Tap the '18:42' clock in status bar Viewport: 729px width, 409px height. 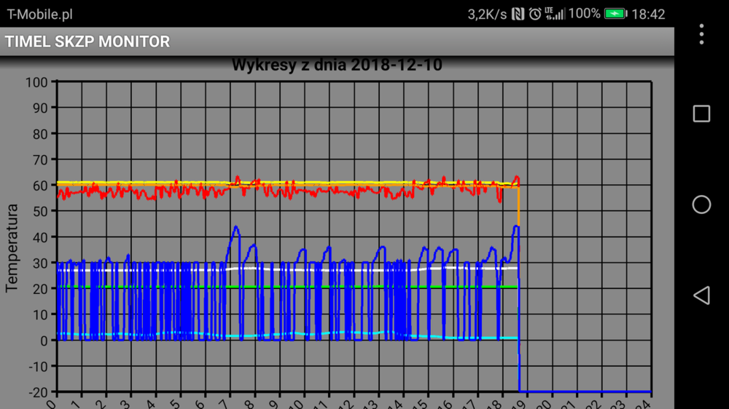[648, 15]
